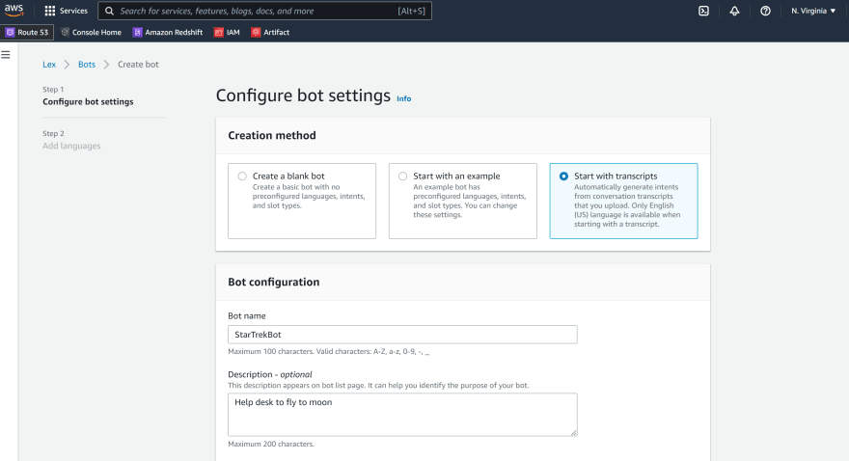Click the Route 53 shortcut icon
The image size is (849, 461).
tap(10, 33)
